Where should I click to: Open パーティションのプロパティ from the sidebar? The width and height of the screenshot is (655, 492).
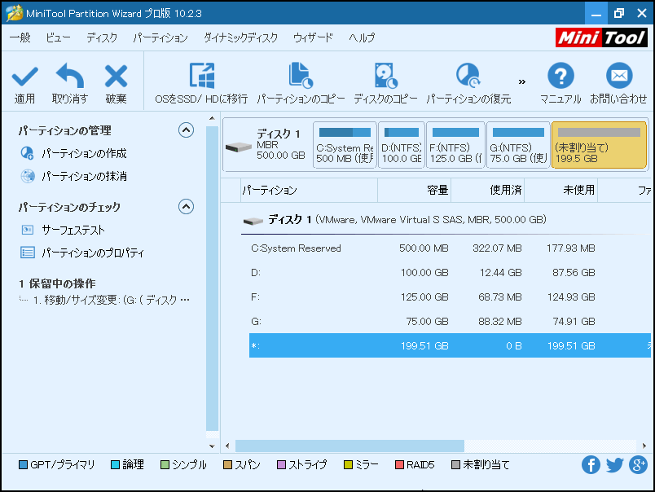(93, 253)
